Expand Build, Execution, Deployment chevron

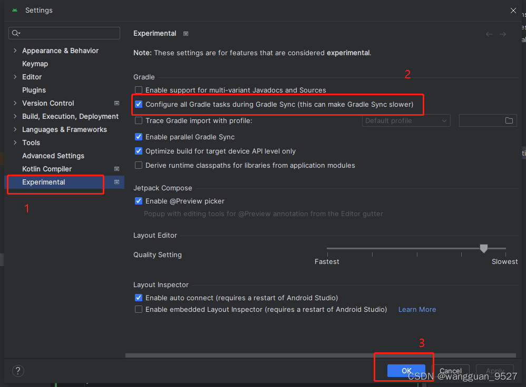(x=15, y=116)
